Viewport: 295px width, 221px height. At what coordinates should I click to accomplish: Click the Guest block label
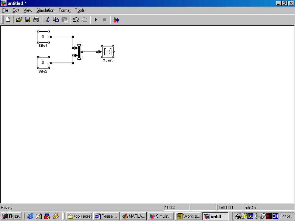click(108, 60)
